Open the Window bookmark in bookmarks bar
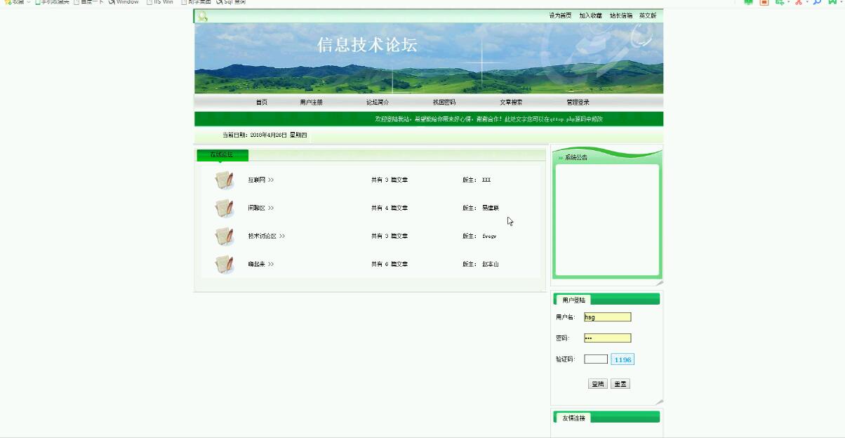 pyautogui.click(x=124, y=2)
